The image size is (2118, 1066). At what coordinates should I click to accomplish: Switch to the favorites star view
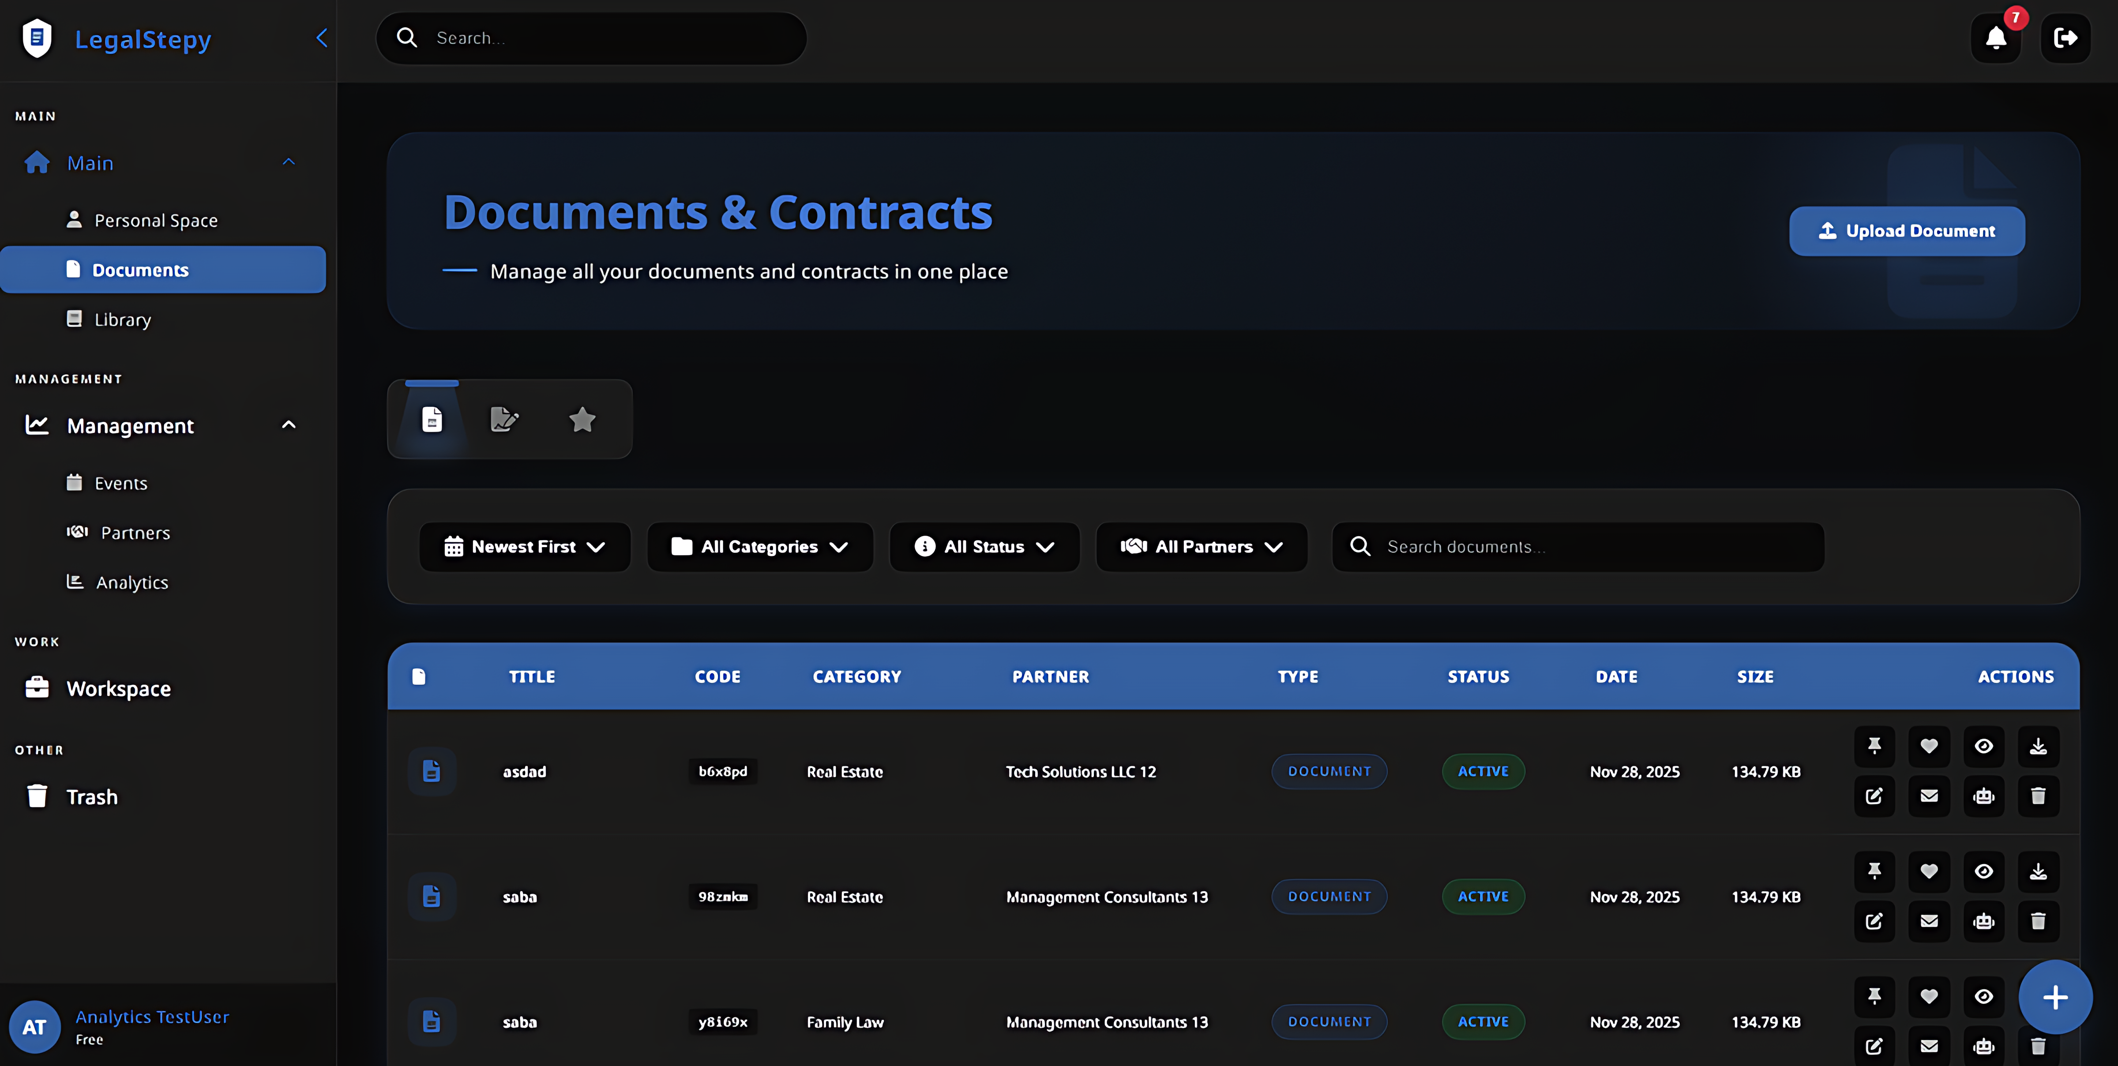(582, 419)
